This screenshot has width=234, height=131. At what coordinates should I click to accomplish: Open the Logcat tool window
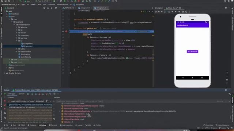click(79, 125)
